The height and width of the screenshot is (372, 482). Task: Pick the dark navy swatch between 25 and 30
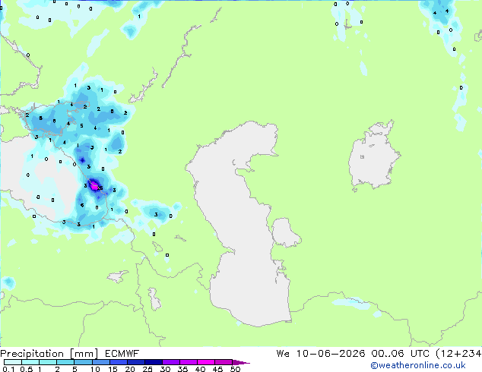[154, 362]
